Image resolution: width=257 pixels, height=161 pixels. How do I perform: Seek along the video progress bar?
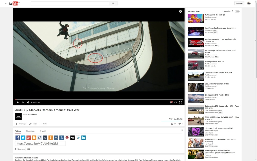pos(99,99)
